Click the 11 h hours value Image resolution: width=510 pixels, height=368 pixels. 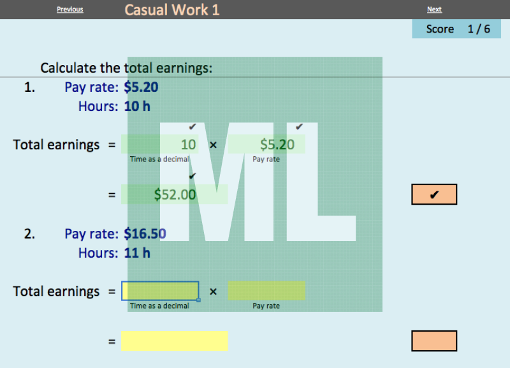point(137,253)
